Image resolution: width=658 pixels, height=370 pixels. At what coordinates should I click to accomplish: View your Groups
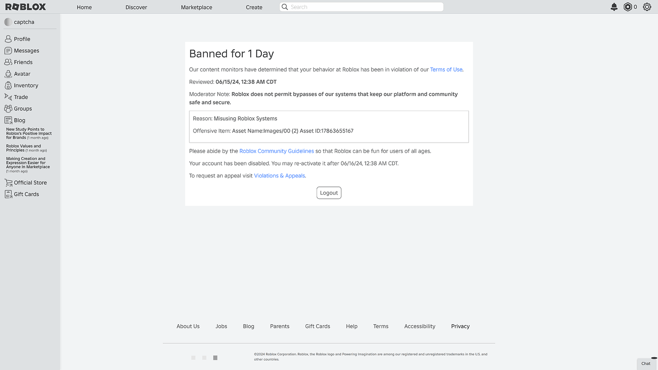(22, 108)
